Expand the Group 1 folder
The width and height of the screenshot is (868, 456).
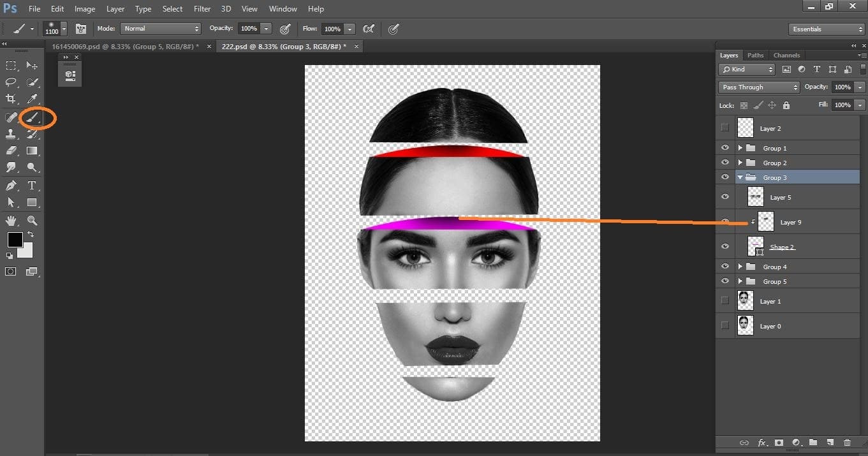point(740,147)
